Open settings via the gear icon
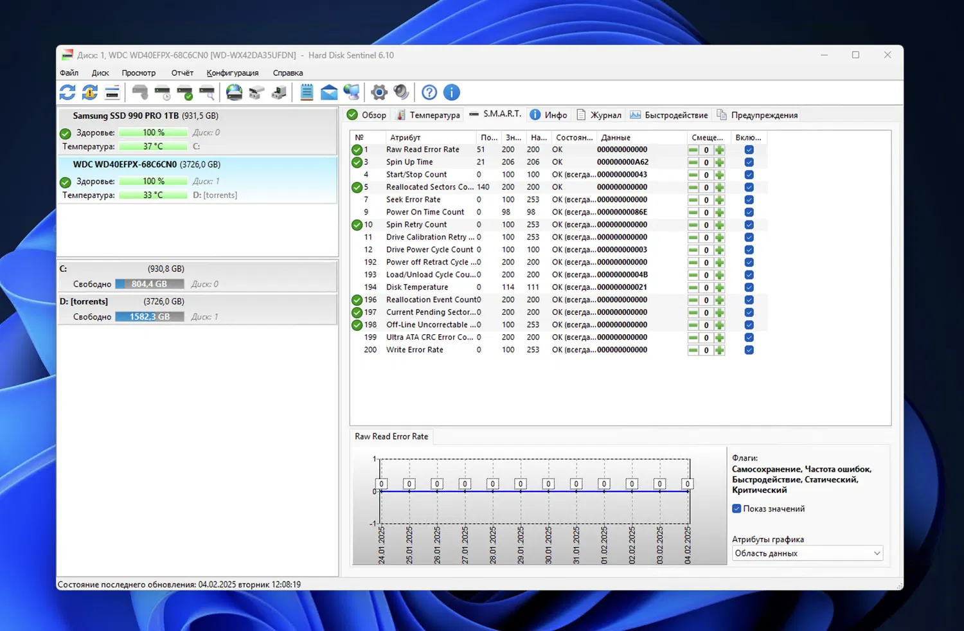Image resolution: width=964 pixels, height=631 pixels. click(x=379, y=93)
